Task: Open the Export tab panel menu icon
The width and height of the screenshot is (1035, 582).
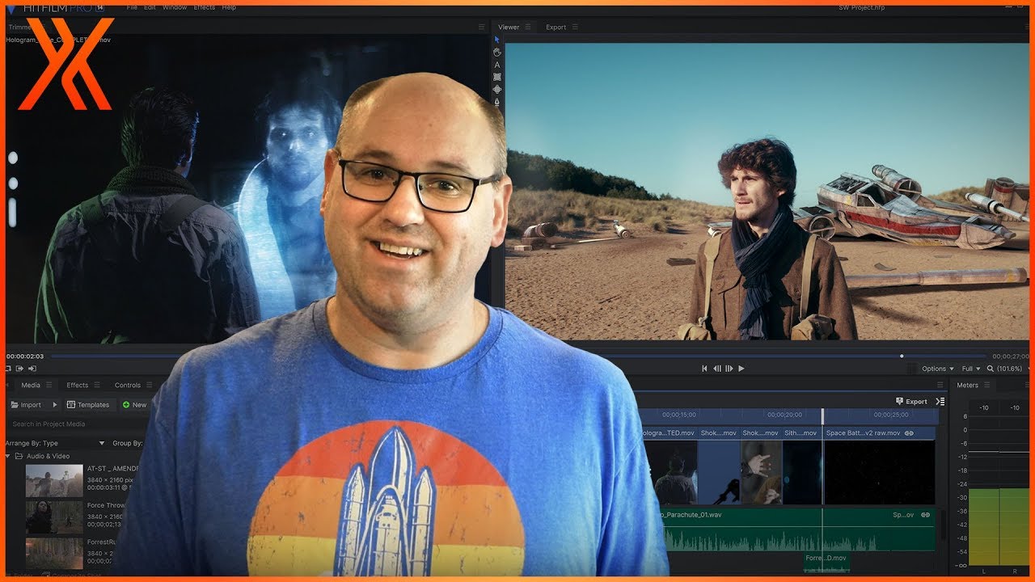Action: 575,27
